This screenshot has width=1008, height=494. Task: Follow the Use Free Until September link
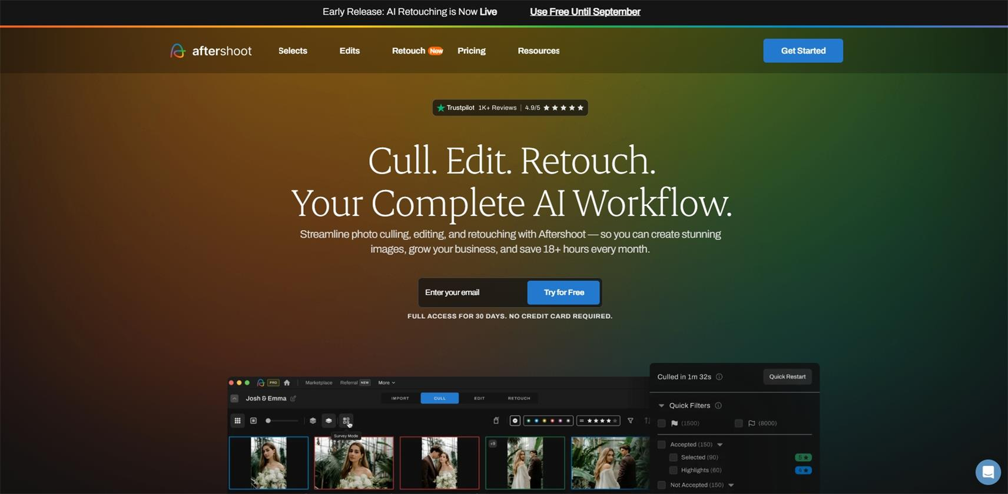click(x=585, y=12)
